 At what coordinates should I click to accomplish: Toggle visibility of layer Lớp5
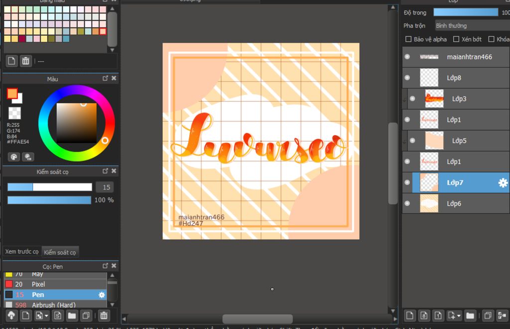(x=412, y=141)
